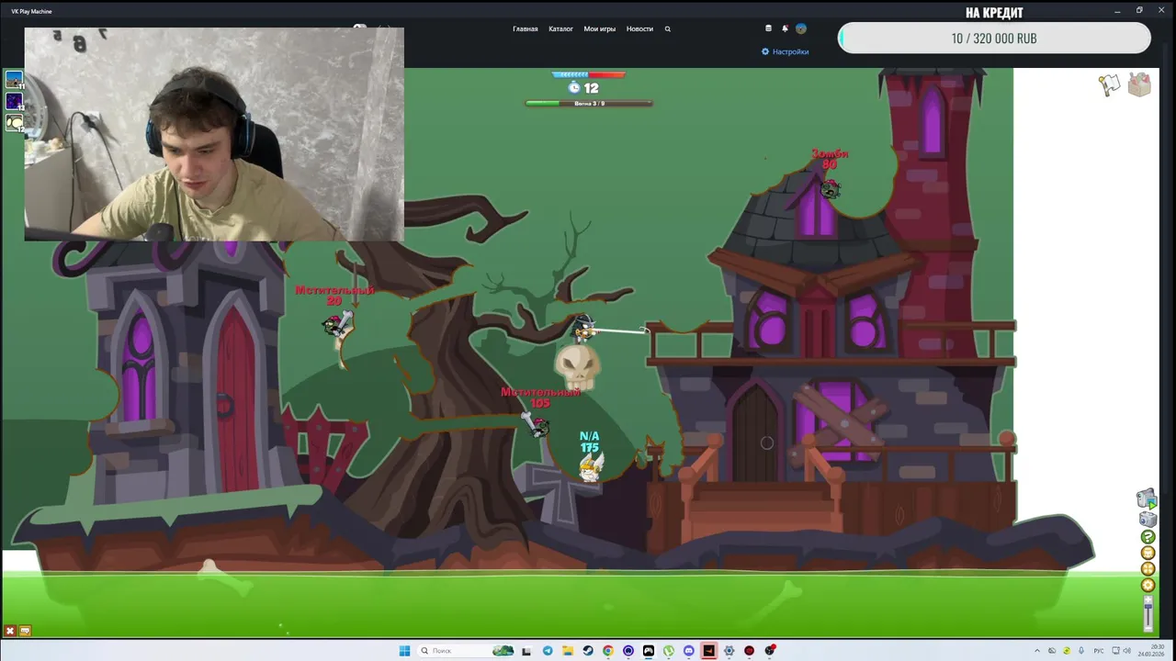Click the notifications bell icon in the header

click(x=785, y=28)
